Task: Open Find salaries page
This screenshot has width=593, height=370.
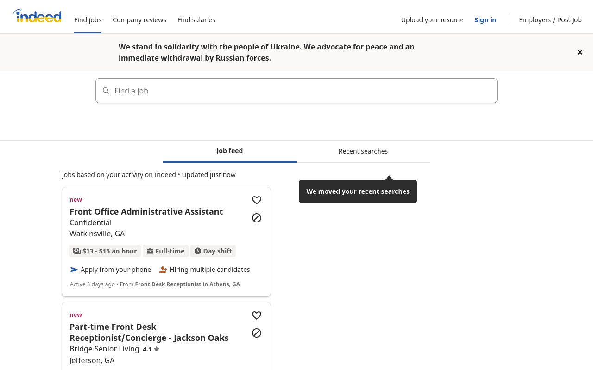Action: click(x=196, y=20)
